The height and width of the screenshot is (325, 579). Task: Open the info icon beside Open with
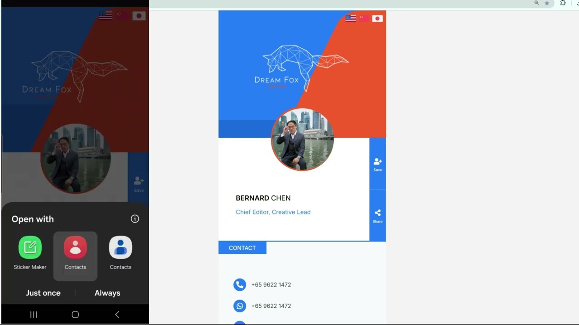(x=135, y=219)
